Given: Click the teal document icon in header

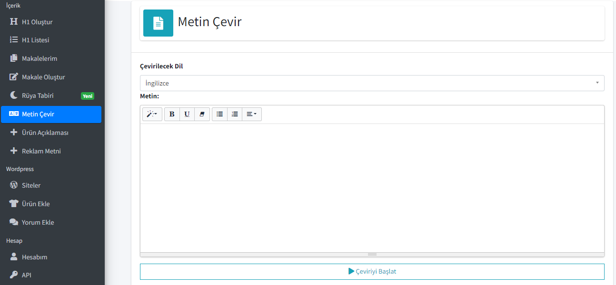Looking at the screenshot, I should coord(158,23).
